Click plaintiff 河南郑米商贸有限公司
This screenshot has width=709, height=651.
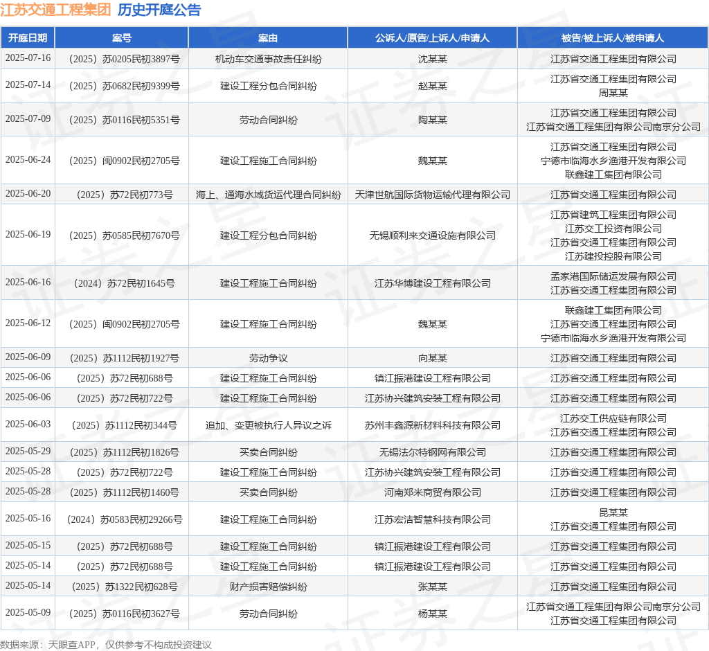[432, 492]
